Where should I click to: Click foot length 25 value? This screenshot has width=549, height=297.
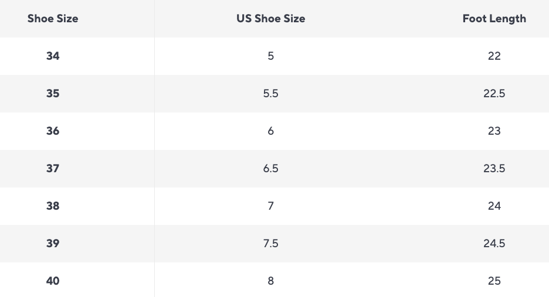[x=494, y=281]
